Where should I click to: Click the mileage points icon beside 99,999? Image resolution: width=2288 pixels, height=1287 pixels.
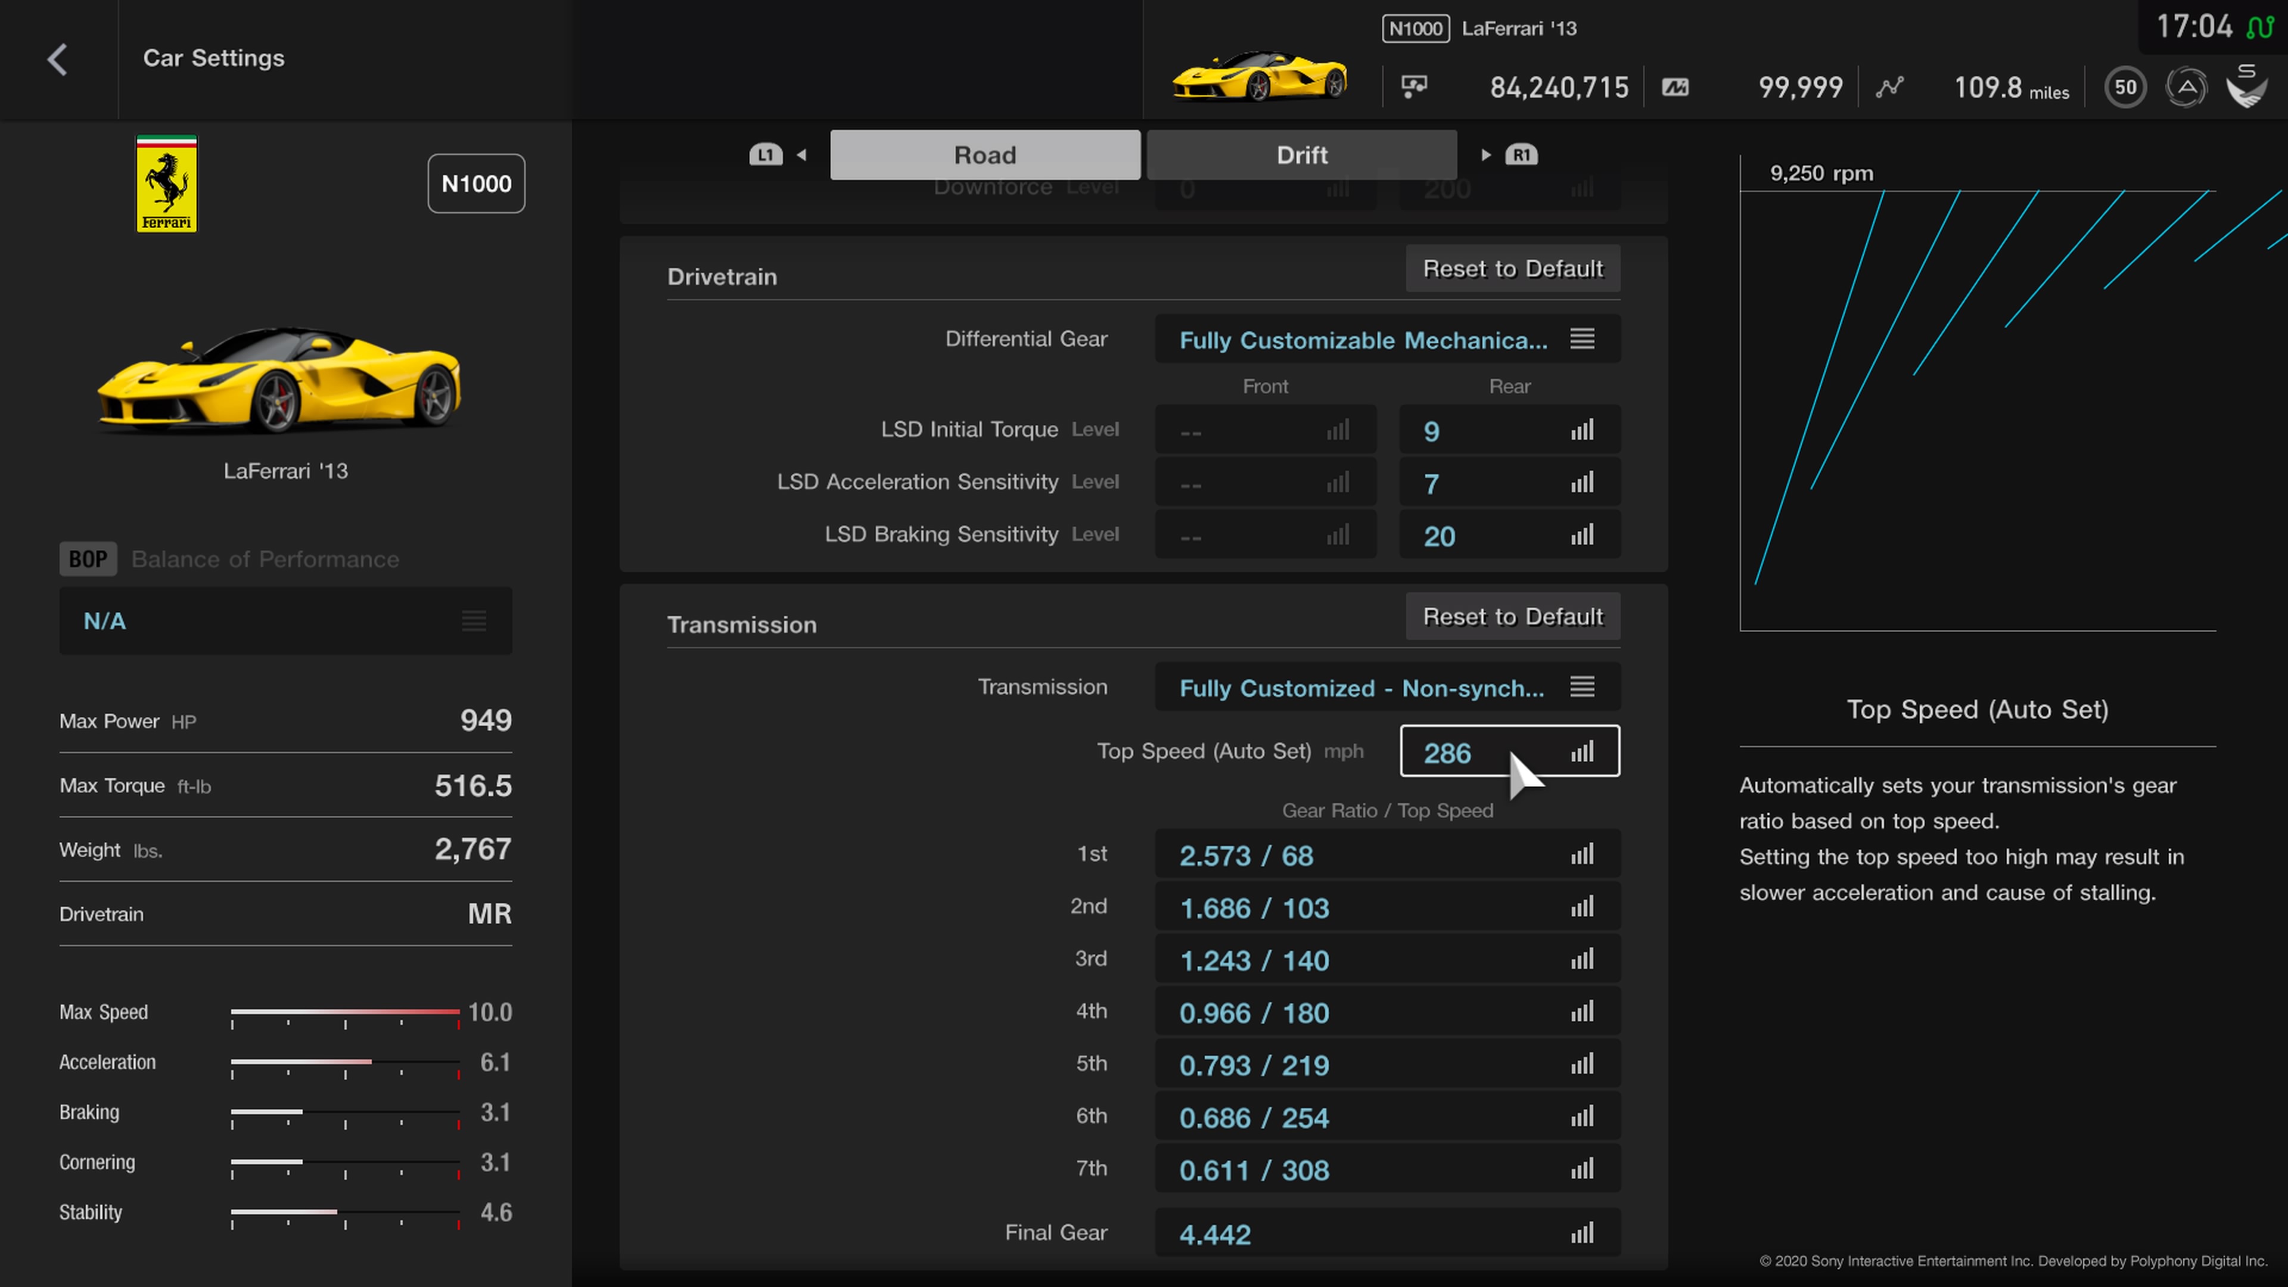coord(1675,87)
